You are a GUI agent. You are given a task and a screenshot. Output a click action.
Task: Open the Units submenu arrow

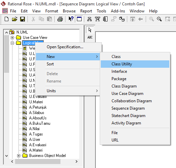(97, 91)
